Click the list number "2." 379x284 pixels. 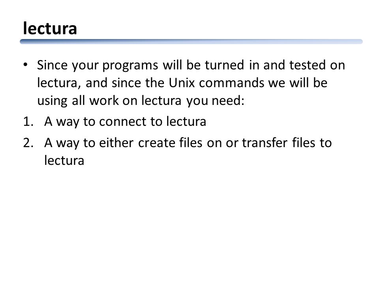click(28, 143)
